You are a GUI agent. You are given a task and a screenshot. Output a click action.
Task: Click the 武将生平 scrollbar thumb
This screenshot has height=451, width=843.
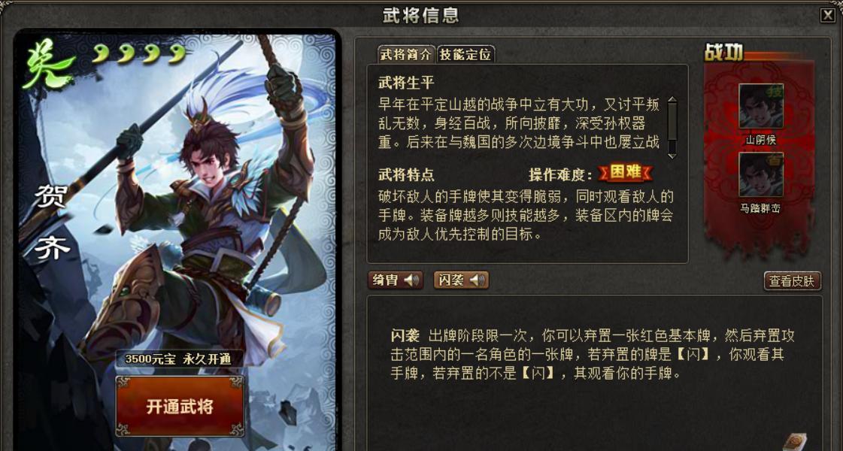pos(672,123)
